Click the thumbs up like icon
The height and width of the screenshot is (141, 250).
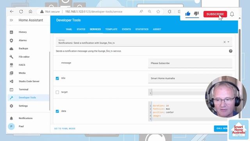[188, 14]
